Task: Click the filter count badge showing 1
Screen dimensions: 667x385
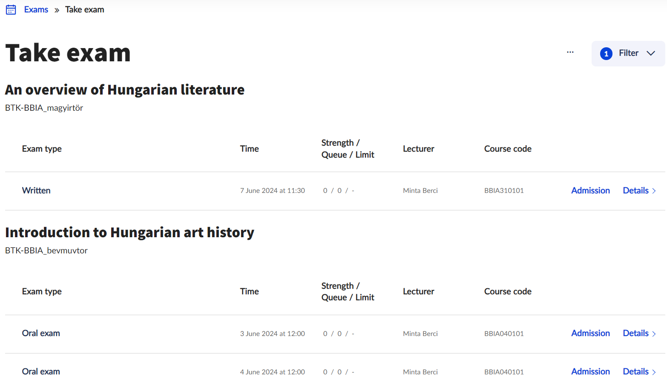Action: (606, 54)
